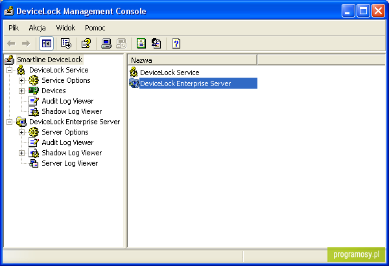This screenshot has height=266, width=389.
Task: Click the Devices circuit board icon
Action: (x=34, y=91)
